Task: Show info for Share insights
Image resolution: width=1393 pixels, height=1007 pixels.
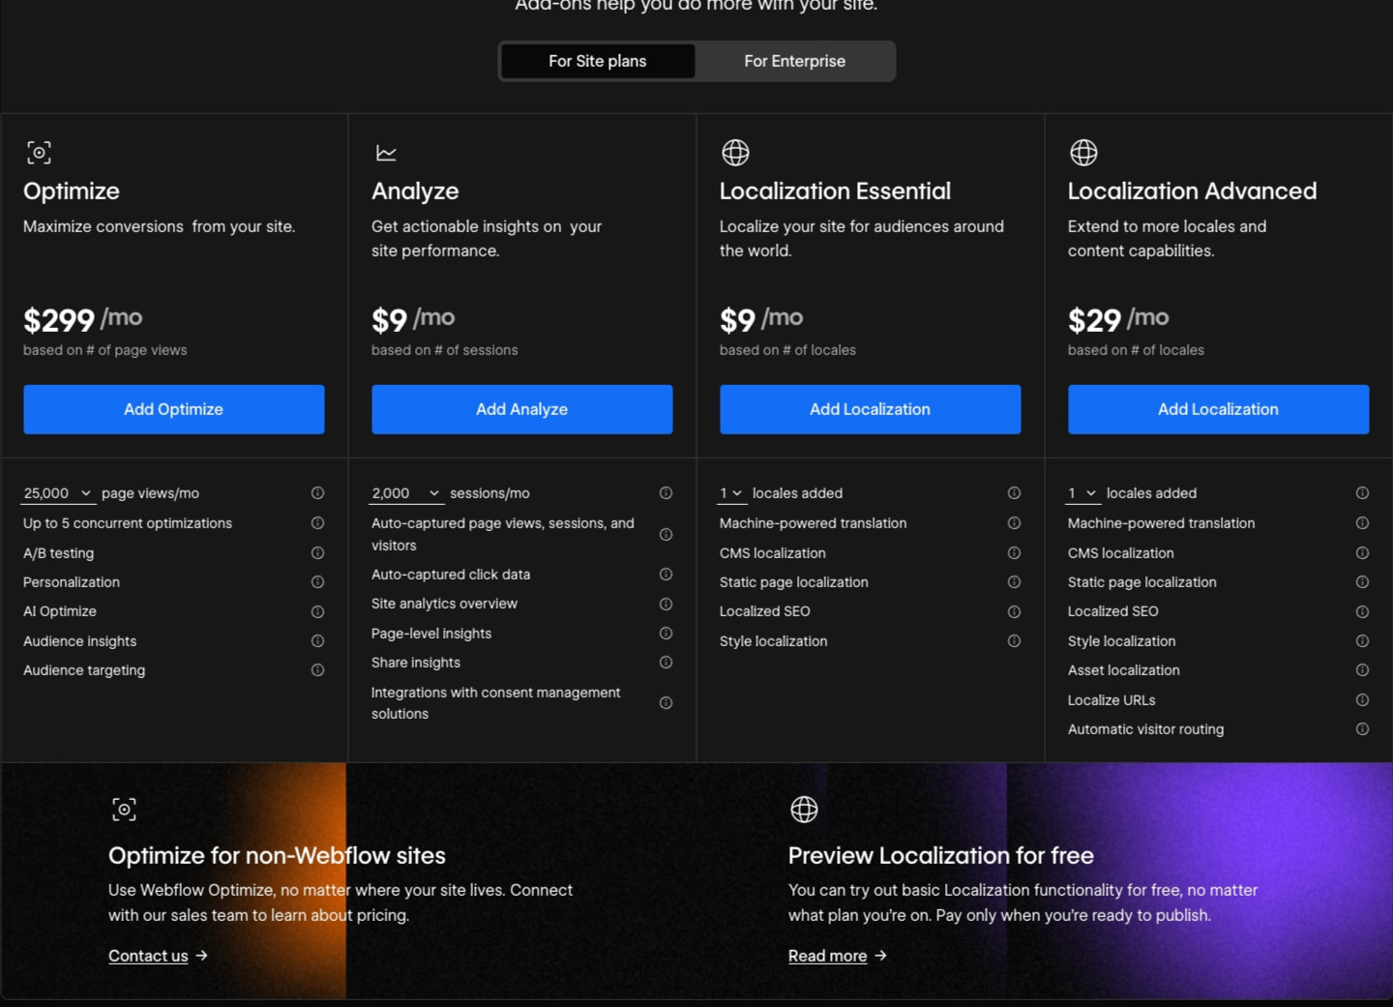Action: pyautogui.click(x=666, y=663)
